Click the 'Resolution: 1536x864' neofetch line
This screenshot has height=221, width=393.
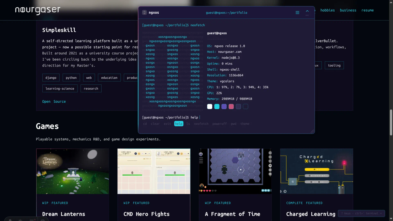click(x=225, y=75)
